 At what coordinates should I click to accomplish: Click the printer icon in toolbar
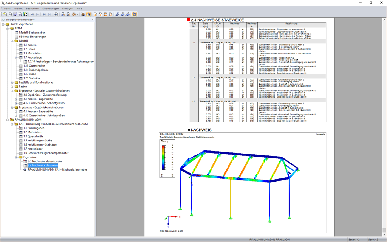pos(20,14)
